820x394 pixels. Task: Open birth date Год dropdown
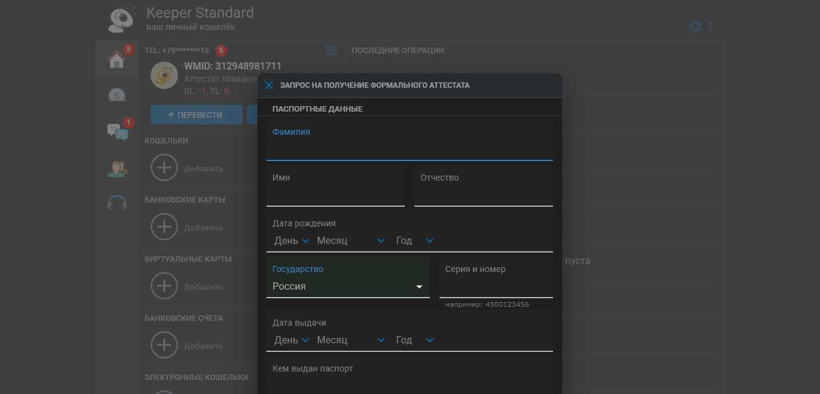[x=415, y=240]
